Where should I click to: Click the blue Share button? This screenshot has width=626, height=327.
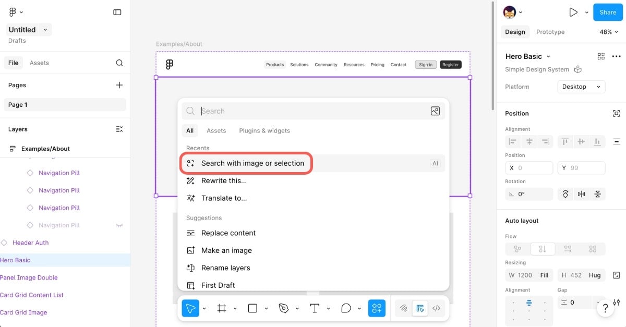click(x=608, y=12)
